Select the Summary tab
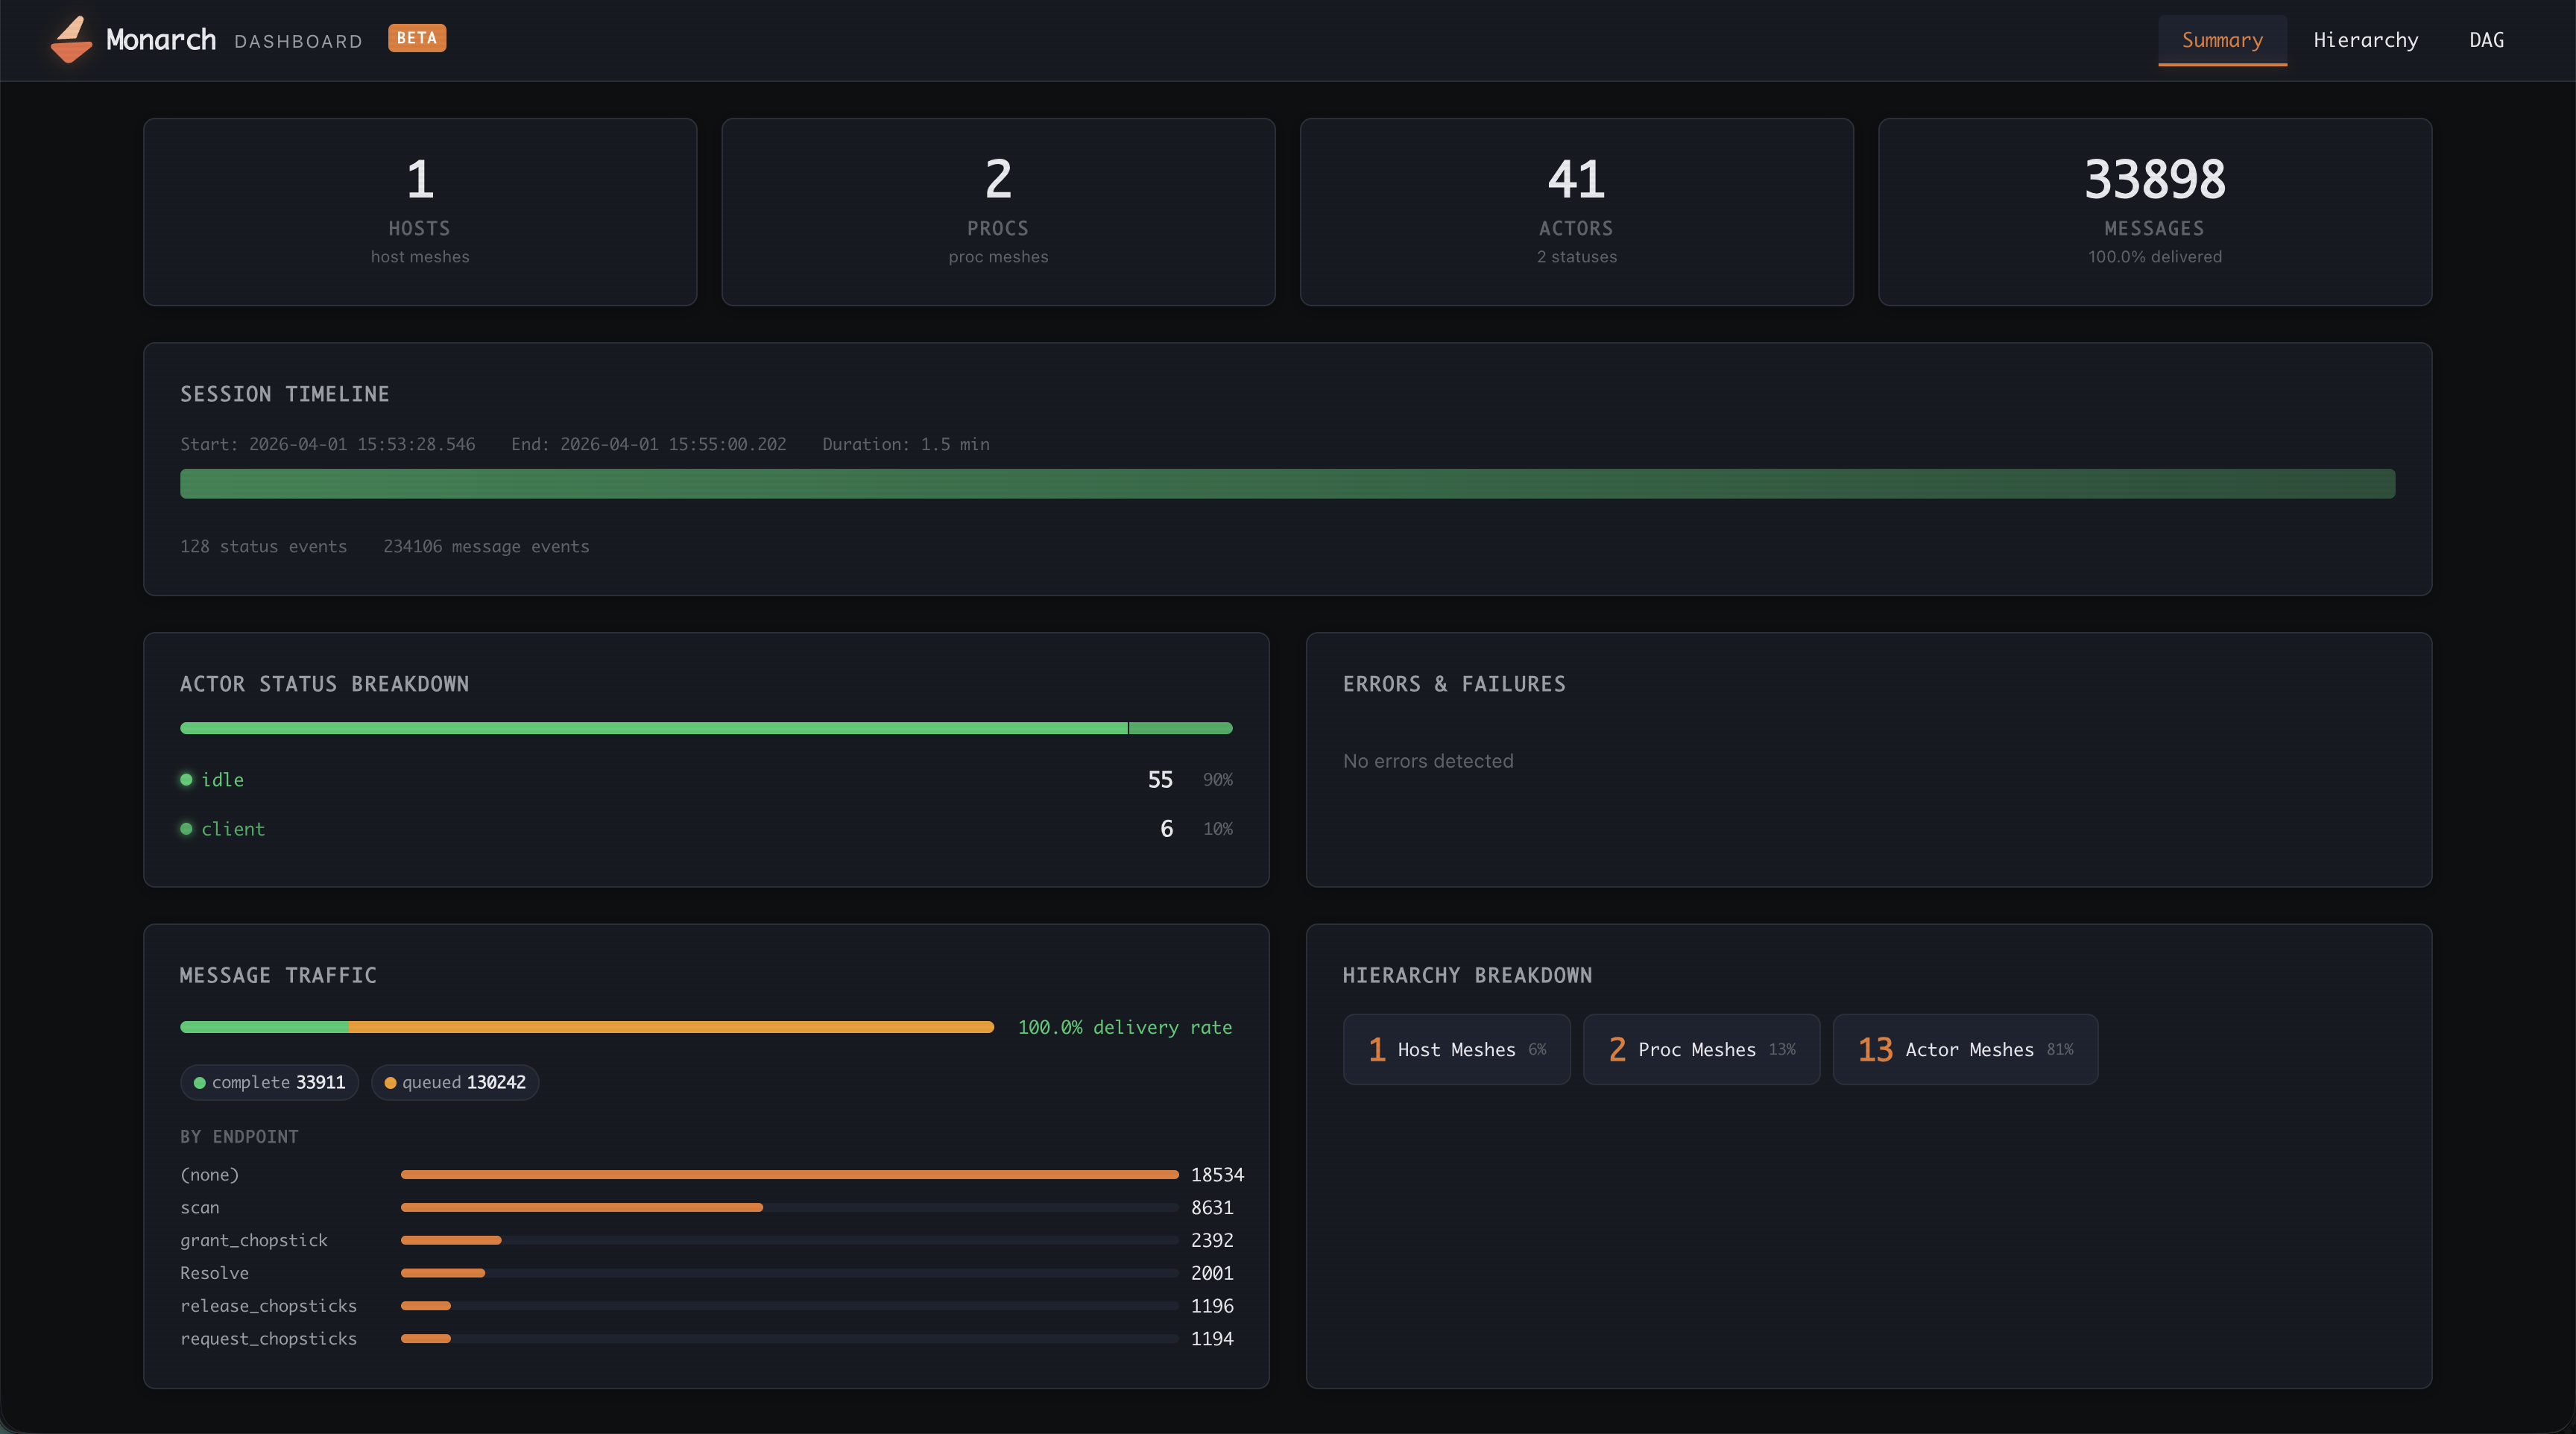Viewport: 2576px width, 1434px height. 2222,40
